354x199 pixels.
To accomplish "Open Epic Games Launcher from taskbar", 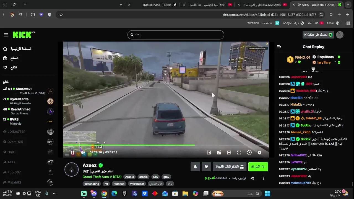I will (x=124, y=193).
